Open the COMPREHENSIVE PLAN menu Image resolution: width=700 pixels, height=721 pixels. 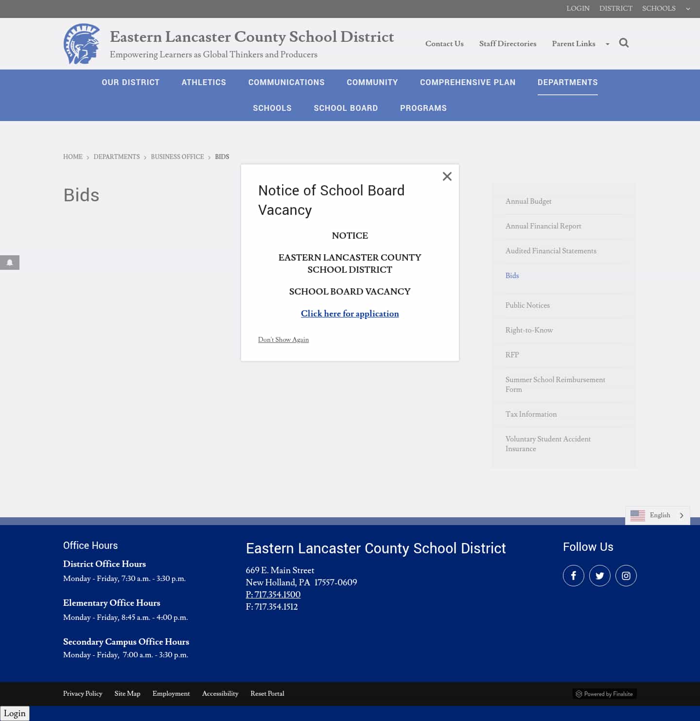coord(468,82)
